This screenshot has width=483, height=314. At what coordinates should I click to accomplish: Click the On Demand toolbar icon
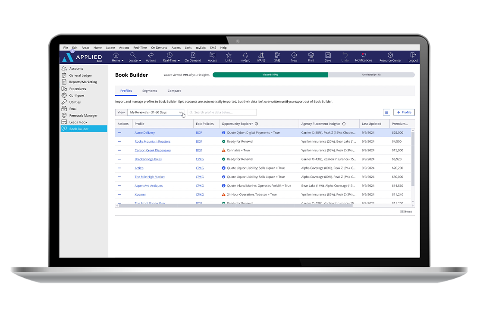point(193,55)
